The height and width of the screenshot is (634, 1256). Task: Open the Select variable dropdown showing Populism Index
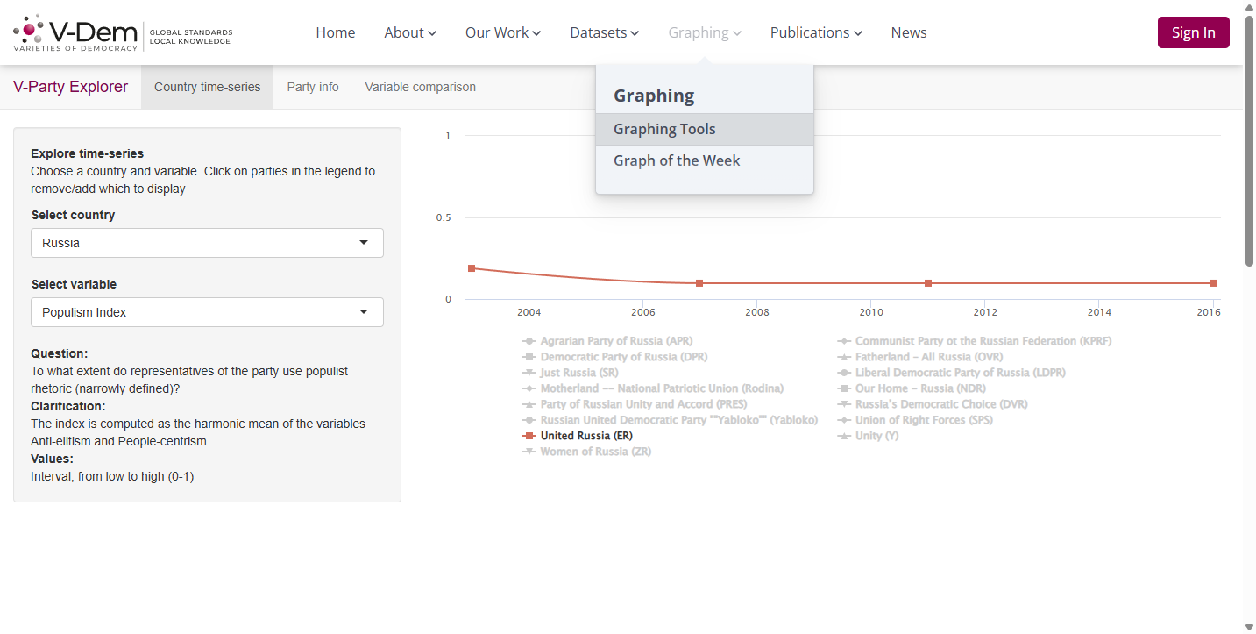pyautogui.click(x=207, y=312)
